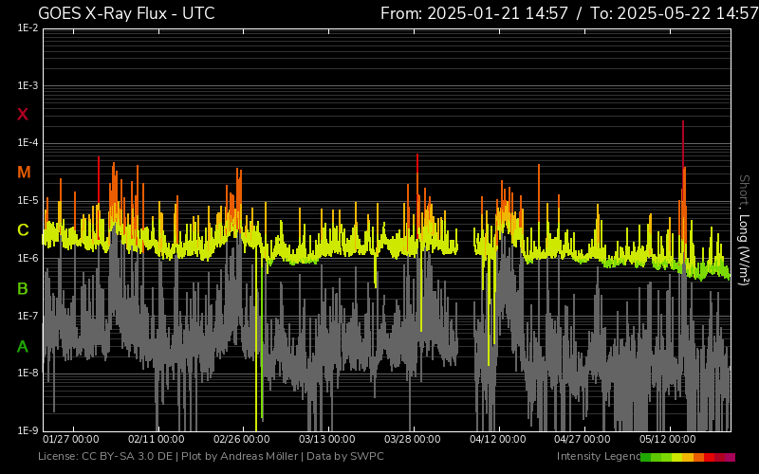759x474 pixels.
Task: Click the Data by SWPC credit
Action: coord(345,456)
